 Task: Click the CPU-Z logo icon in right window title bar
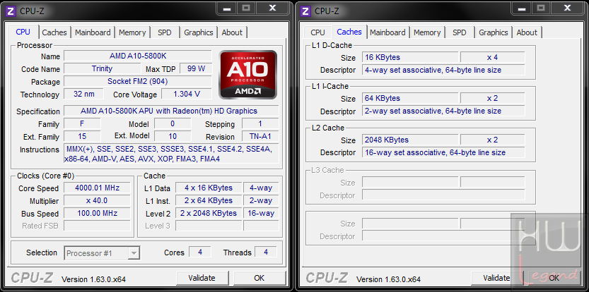tap(305, 11)
